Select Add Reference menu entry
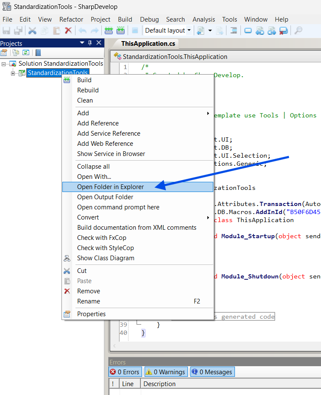The width and height of the screenshot is (321, 395). click(138, 123)
